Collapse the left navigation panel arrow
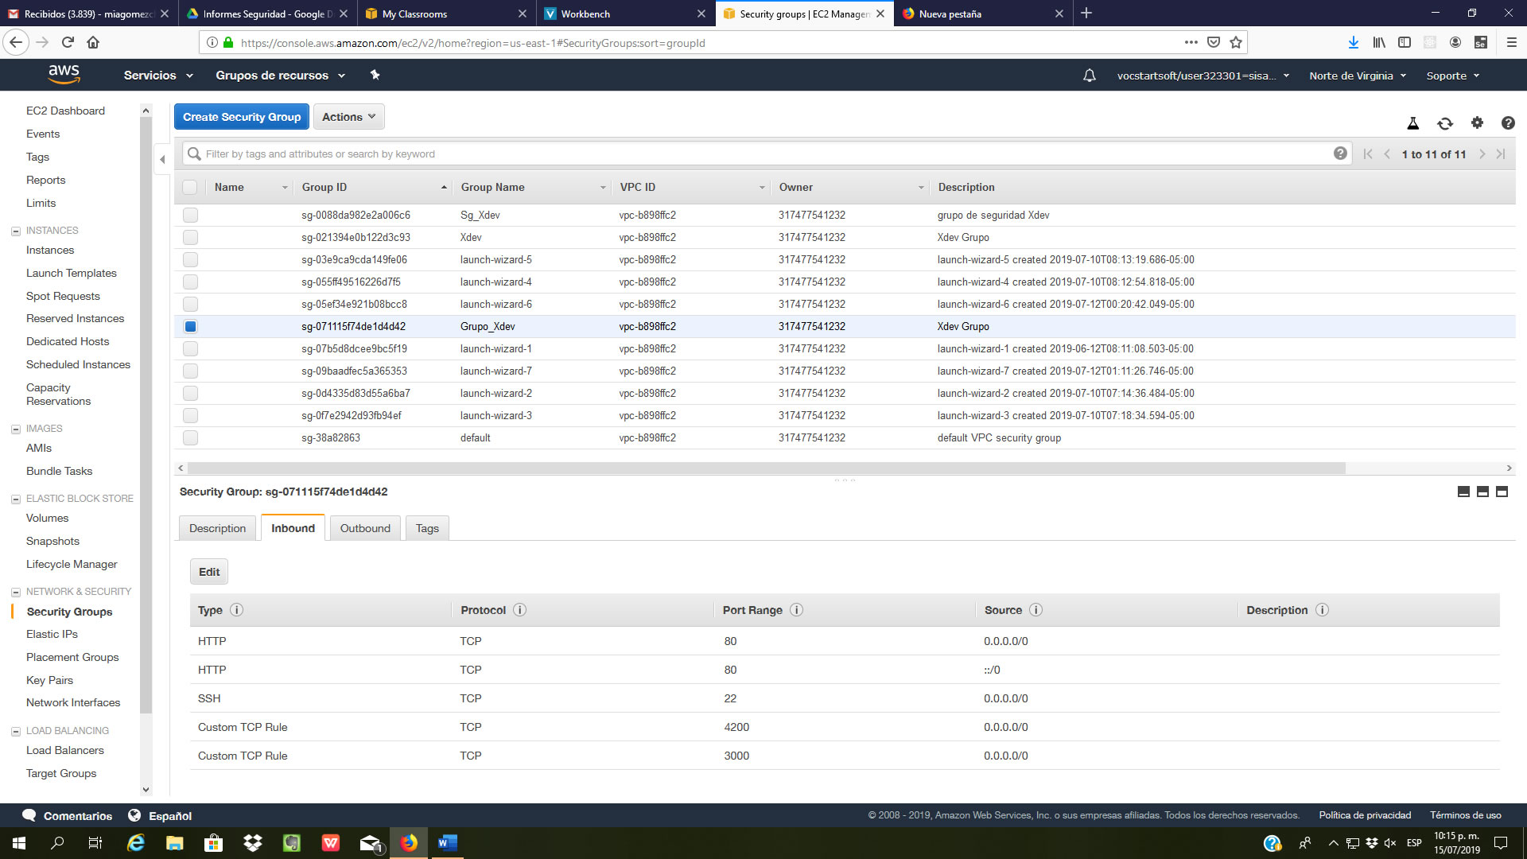This screenshot has height=859, width=1527. click(x=162, y=159)
